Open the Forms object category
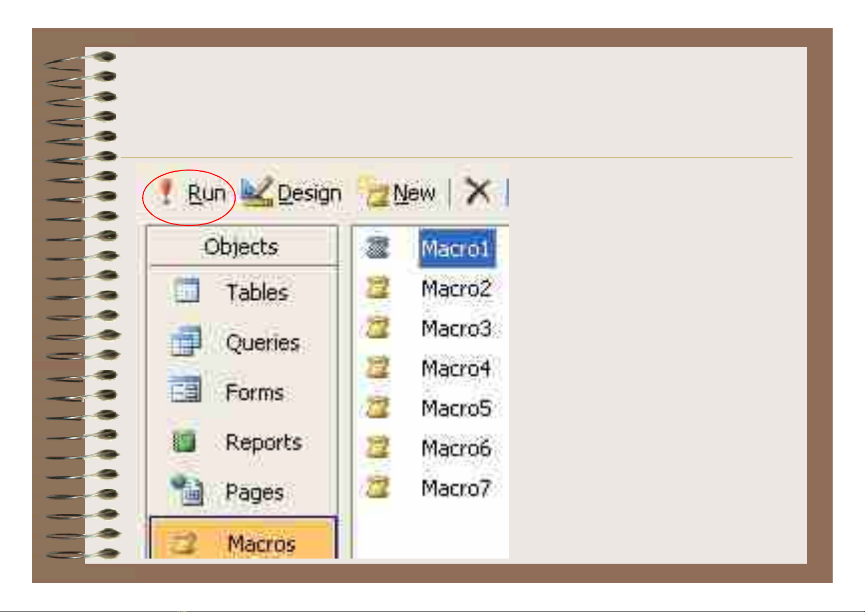The height and width of the screenshot is (612, 865). tap(254, 393)
